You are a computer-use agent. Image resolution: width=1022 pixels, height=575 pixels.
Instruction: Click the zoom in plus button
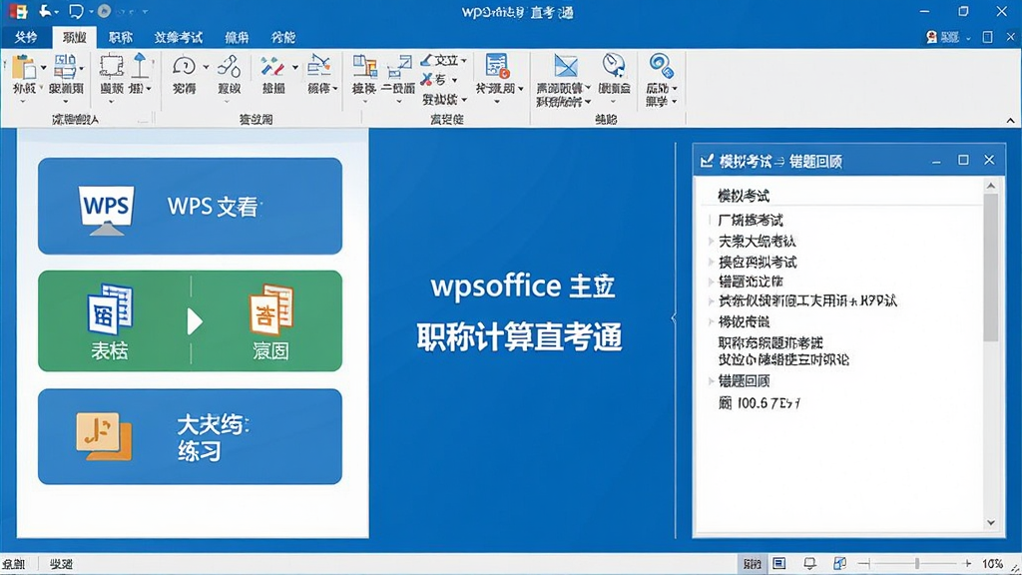[x=967, y=563]
